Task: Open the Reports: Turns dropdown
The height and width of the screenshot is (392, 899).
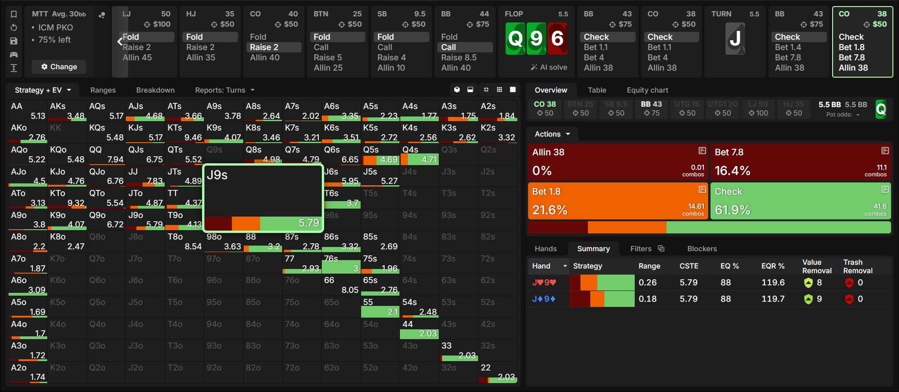Action: [225, 90]
